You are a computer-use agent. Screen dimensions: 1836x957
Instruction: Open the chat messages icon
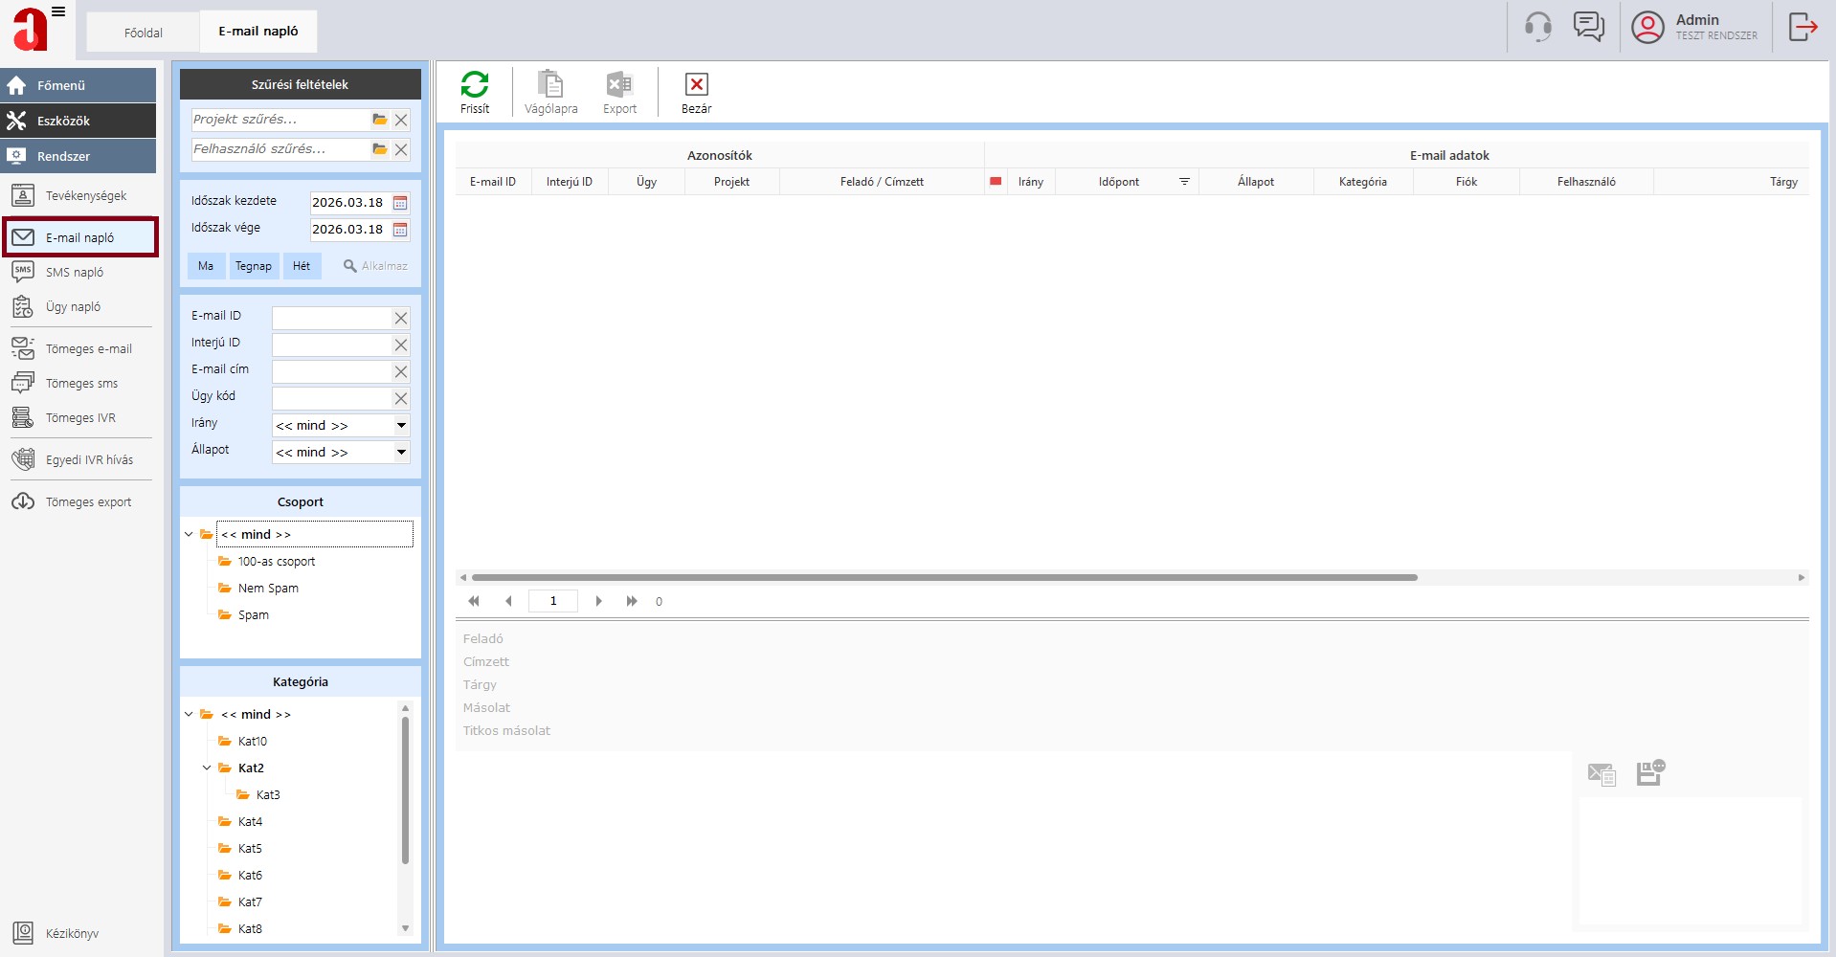click(1589, 27)
